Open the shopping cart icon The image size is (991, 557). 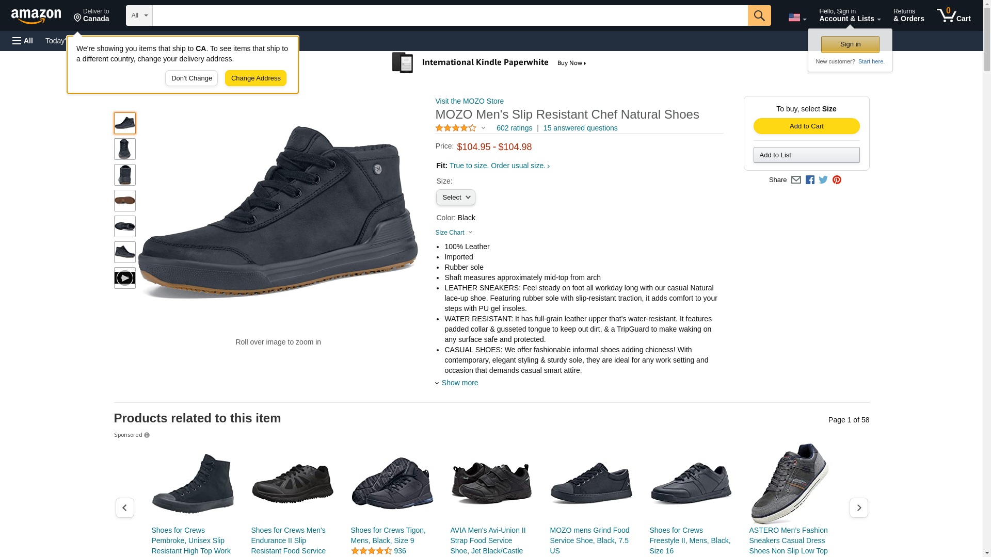click(x=953, y=15)
